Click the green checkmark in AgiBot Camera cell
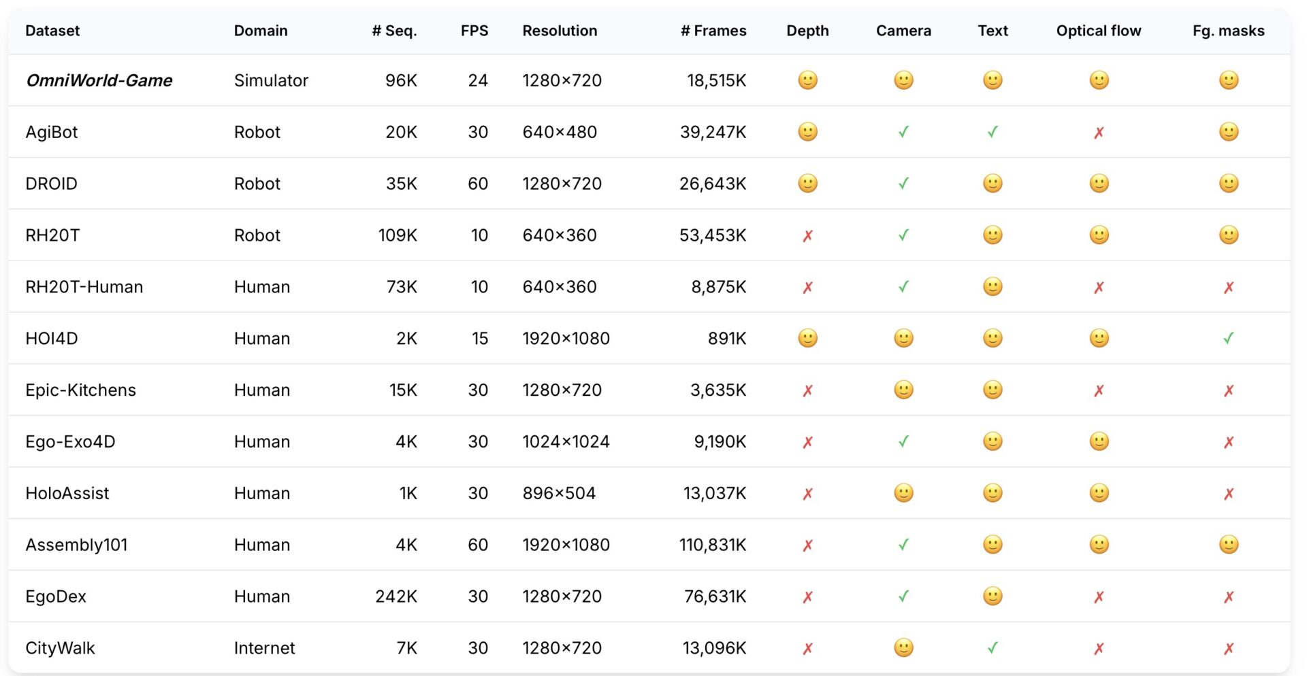 tap(903, 132)
